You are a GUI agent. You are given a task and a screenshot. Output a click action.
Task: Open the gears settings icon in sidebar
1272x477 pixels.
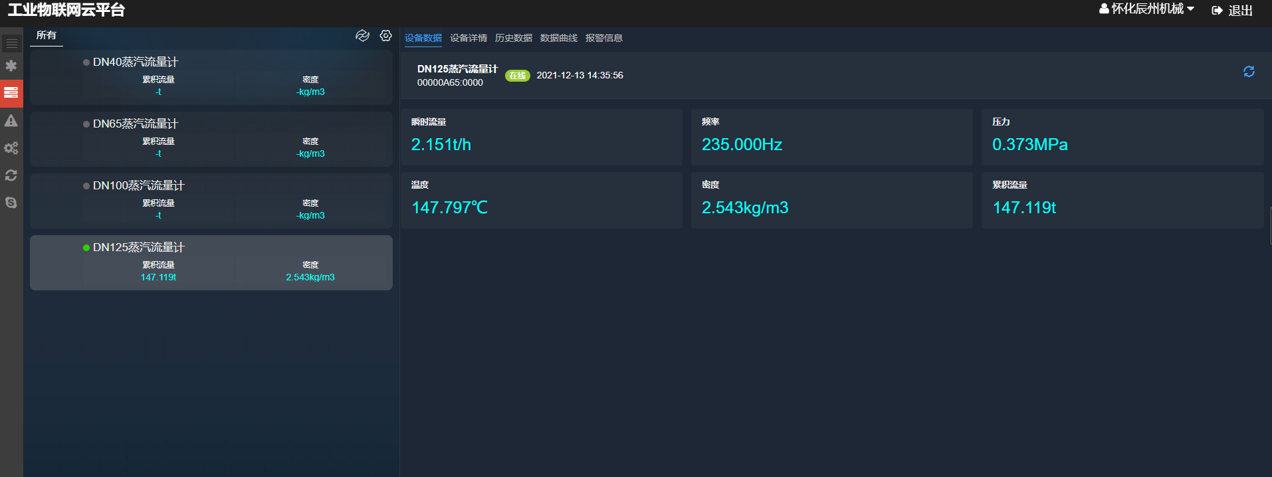(x=11, y=148)
